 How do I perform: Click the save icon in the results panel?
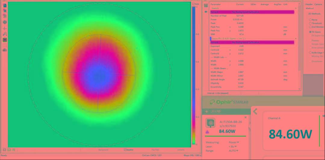click(x=206, y=5)
